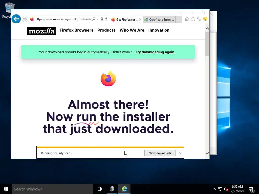Click the search magnifier in the address bar
The height and width of the screenshot is (194, 259).
94,19
